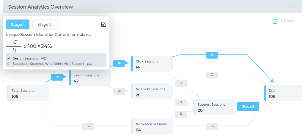Click the blue 42 flow label

tap(57, 77)
